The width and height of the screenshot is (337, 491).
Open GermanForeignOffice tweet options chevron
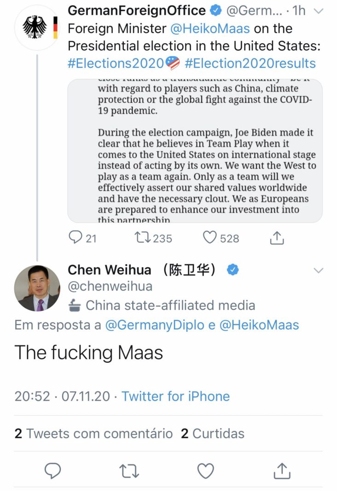tap(319, 11)
